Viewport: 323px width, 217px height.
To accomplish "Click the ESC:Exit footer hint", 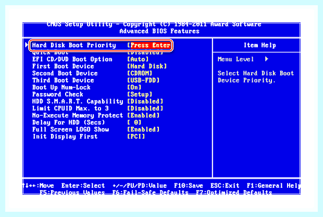I will point(225,185).
